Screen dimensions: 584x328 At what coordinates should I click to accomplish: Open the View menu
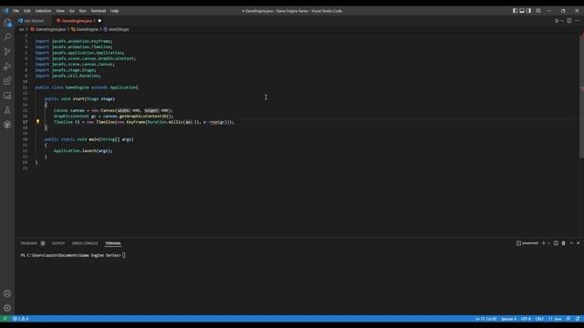(60, 11)
